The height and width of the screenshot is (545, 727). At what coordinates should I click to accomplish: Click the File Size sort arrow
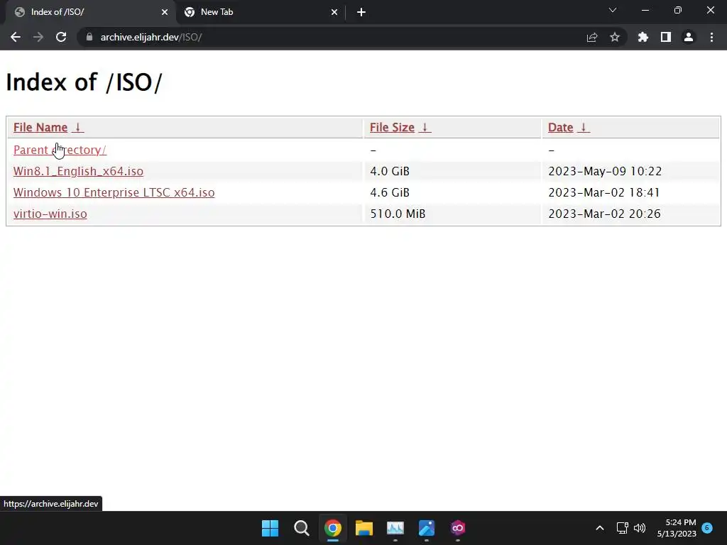(425, 128)
